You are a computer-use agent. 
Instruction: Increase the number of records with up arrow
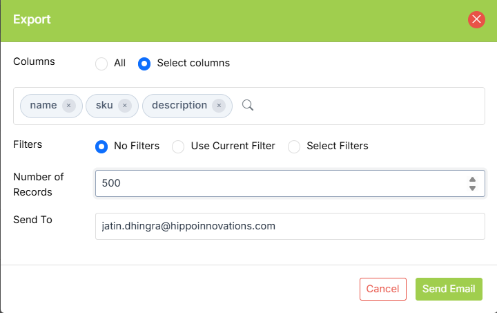(x=472, y=179)
